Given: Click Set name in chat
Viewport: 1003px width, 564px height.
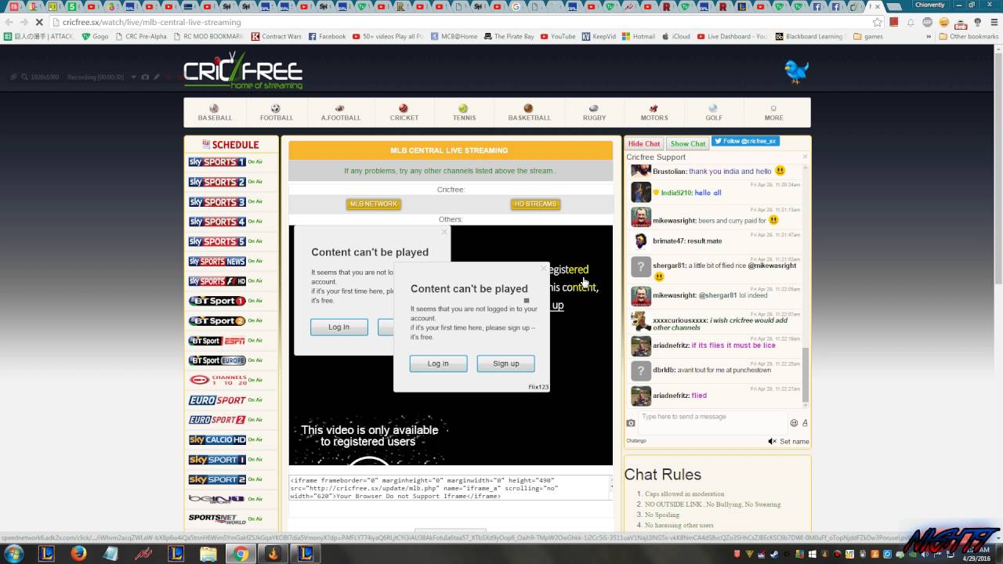Looking at the screenshot, I should click(x=794, y=442).
